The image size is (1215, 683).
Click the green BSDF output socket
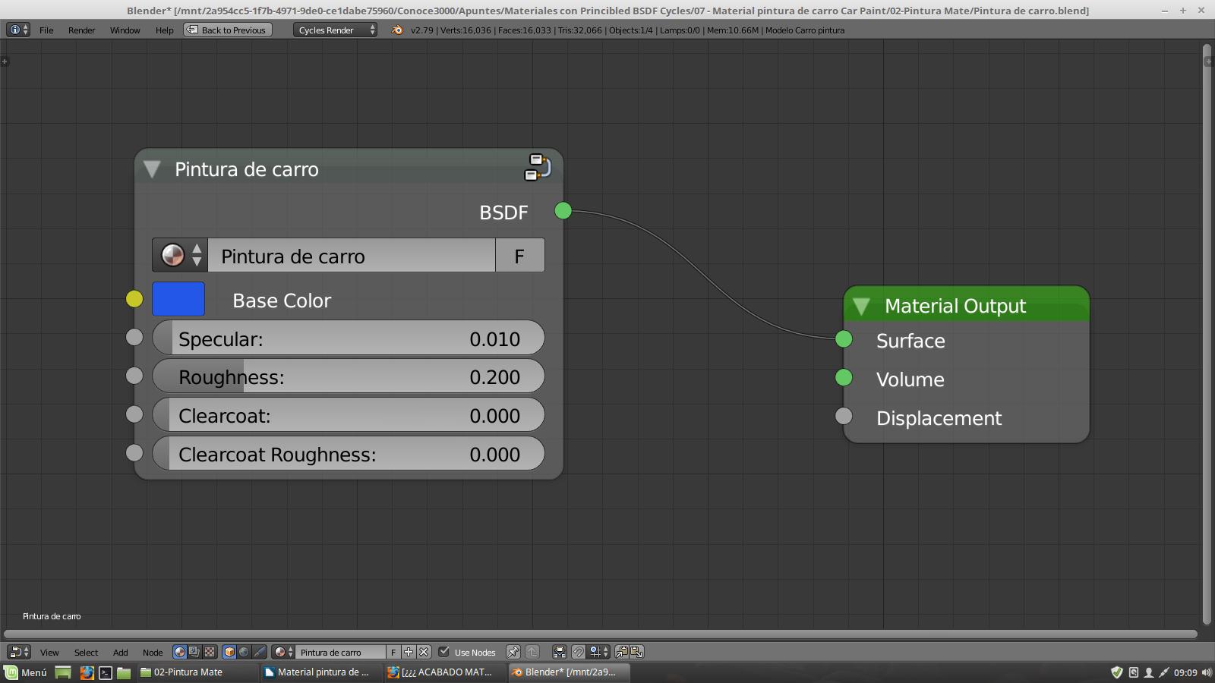[x=563, y=210]
